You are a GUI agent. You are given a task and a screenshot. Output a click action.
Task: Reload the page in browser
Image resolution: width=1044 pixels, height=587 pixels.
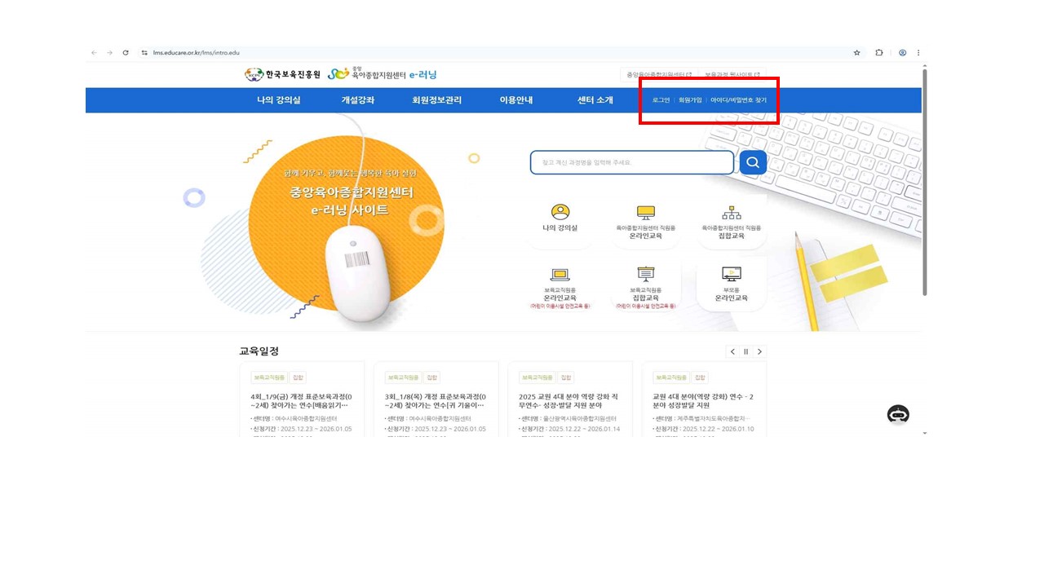coord(126,53)
